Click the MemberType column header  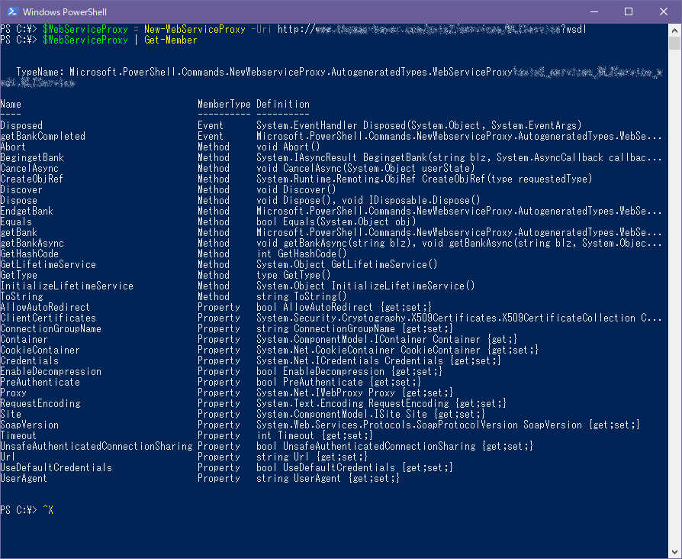click(224, 104)
